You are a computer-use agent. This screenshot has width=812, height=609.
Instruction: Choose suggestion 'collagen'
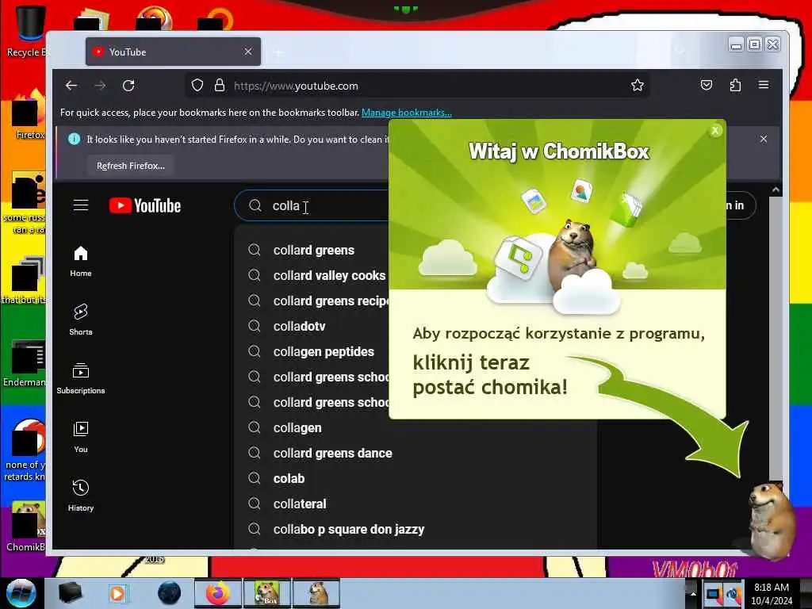297,427
